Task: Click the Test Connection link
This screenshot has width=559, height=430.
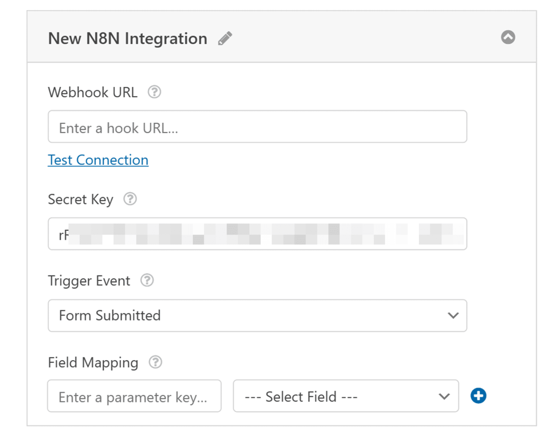Action: click(x=98, y=160)
